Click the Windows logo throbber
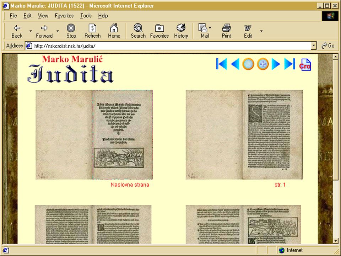The height and width of the screenshot is (256, 341). (x=330, y=16)
